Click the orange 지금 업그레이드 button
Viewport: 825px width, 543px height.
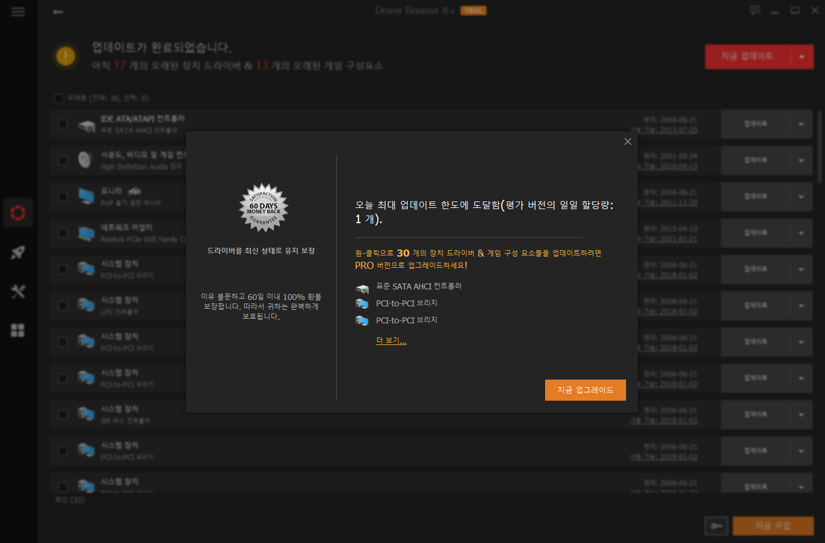tap(585, 390)
